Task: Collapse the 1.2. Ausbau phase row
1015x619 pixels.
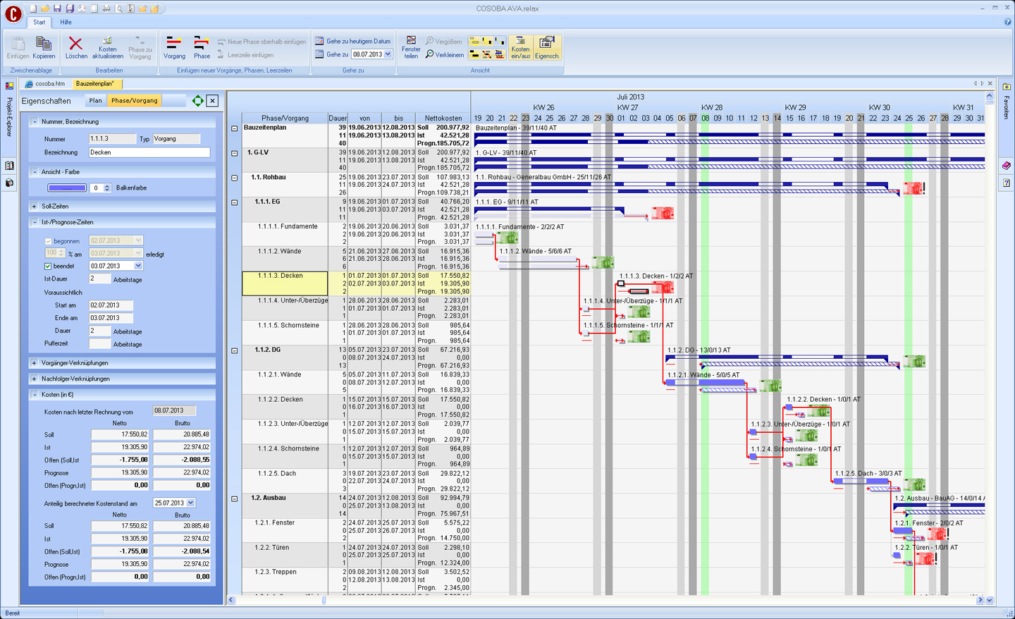Action: point(235,498)
